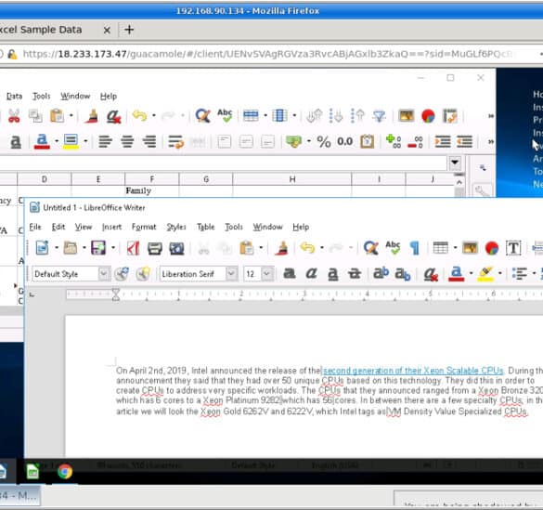This screenshot has width=543, height=510.
Task: Toggle Strikethrough in Writer formatting bar
Action: 355,274
